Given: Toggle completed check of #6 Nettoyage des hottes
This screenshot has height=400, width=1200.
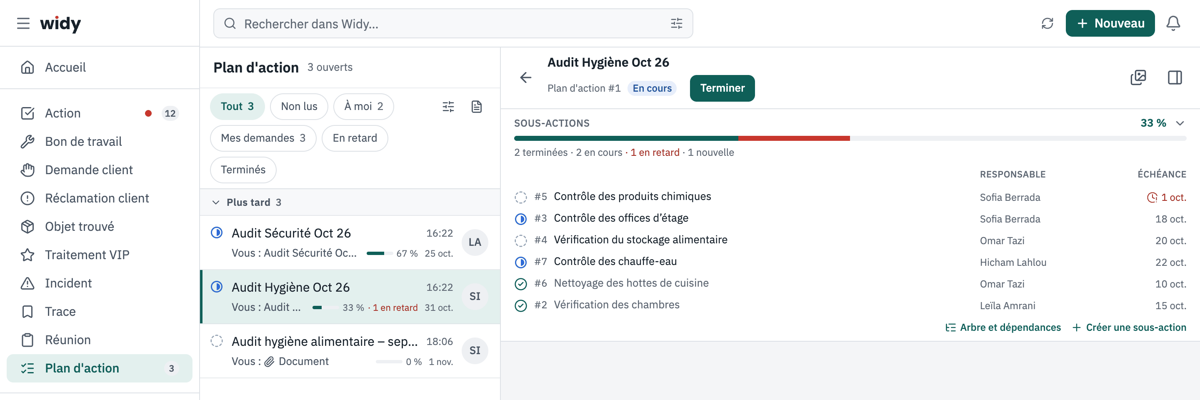Looking at the screenshot, I should (520, 284).
